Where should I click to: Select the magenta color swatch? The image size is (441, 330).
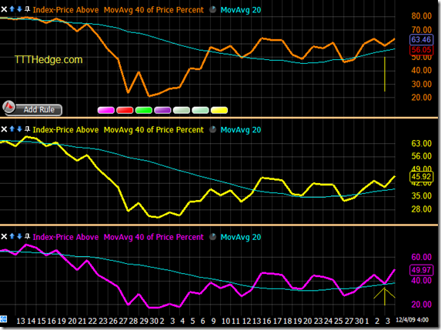(105, 110)
